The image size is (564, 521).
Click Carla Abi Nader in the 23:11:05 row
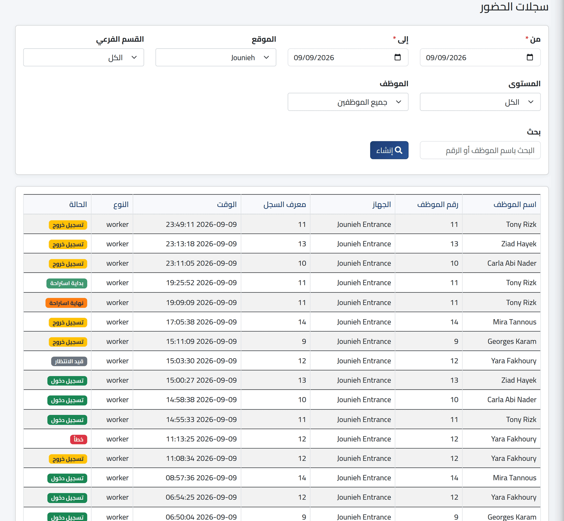pyautogui.click(x=512, y=263)
